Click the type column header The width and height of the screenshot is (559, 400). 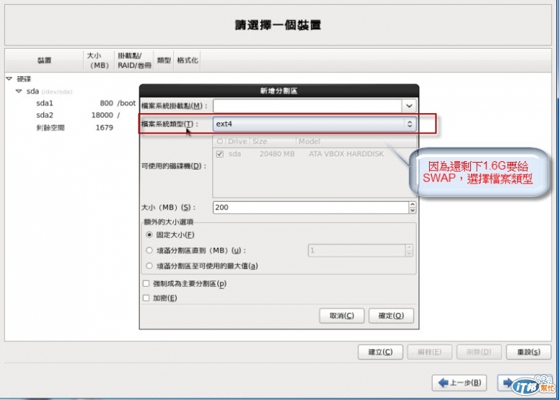[x=164, y=60]
